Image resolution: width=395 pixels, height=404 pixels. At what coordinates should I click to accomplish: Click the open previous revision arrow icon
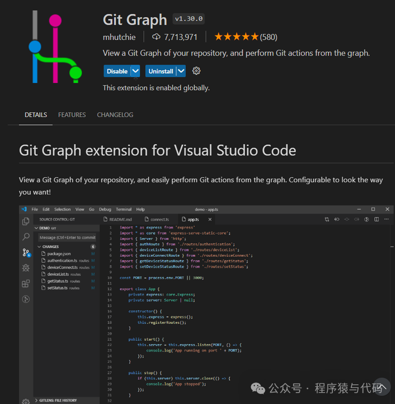(x=337, y=219)
